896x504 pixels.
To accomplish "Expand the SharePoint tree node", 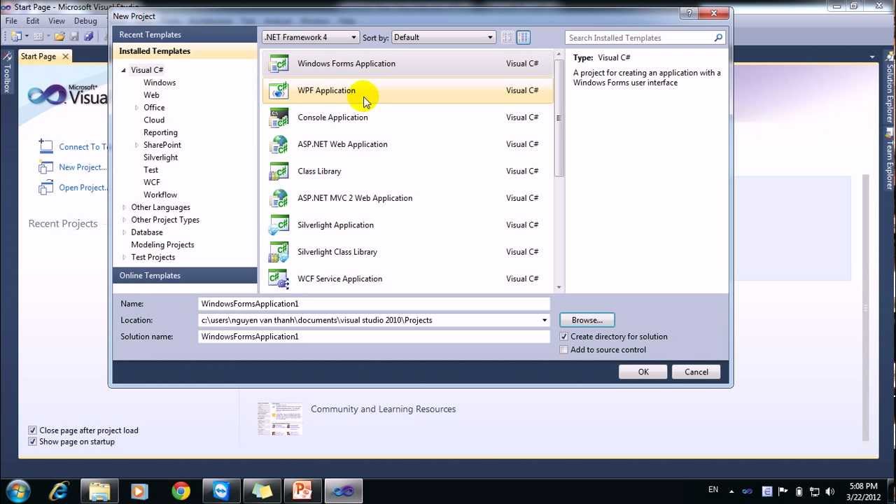I will coord(136,145).
